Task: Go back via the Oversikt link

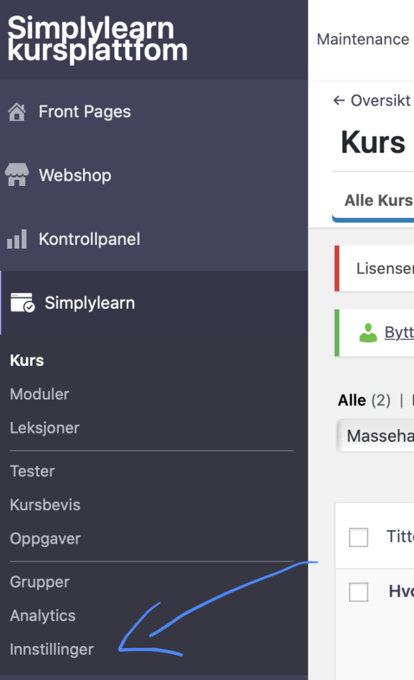Action: (372, 101)
